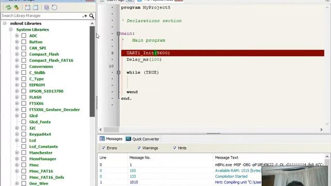Click the editor scroll right arrow
The image size is (331, 186).
(321, 130)
